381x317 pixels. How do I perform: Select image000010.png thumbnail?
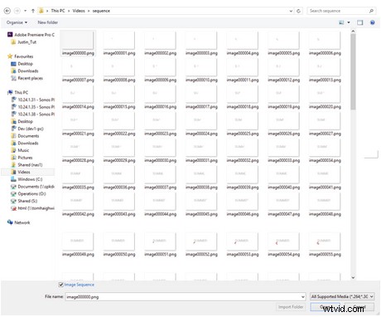click(201, 66)
